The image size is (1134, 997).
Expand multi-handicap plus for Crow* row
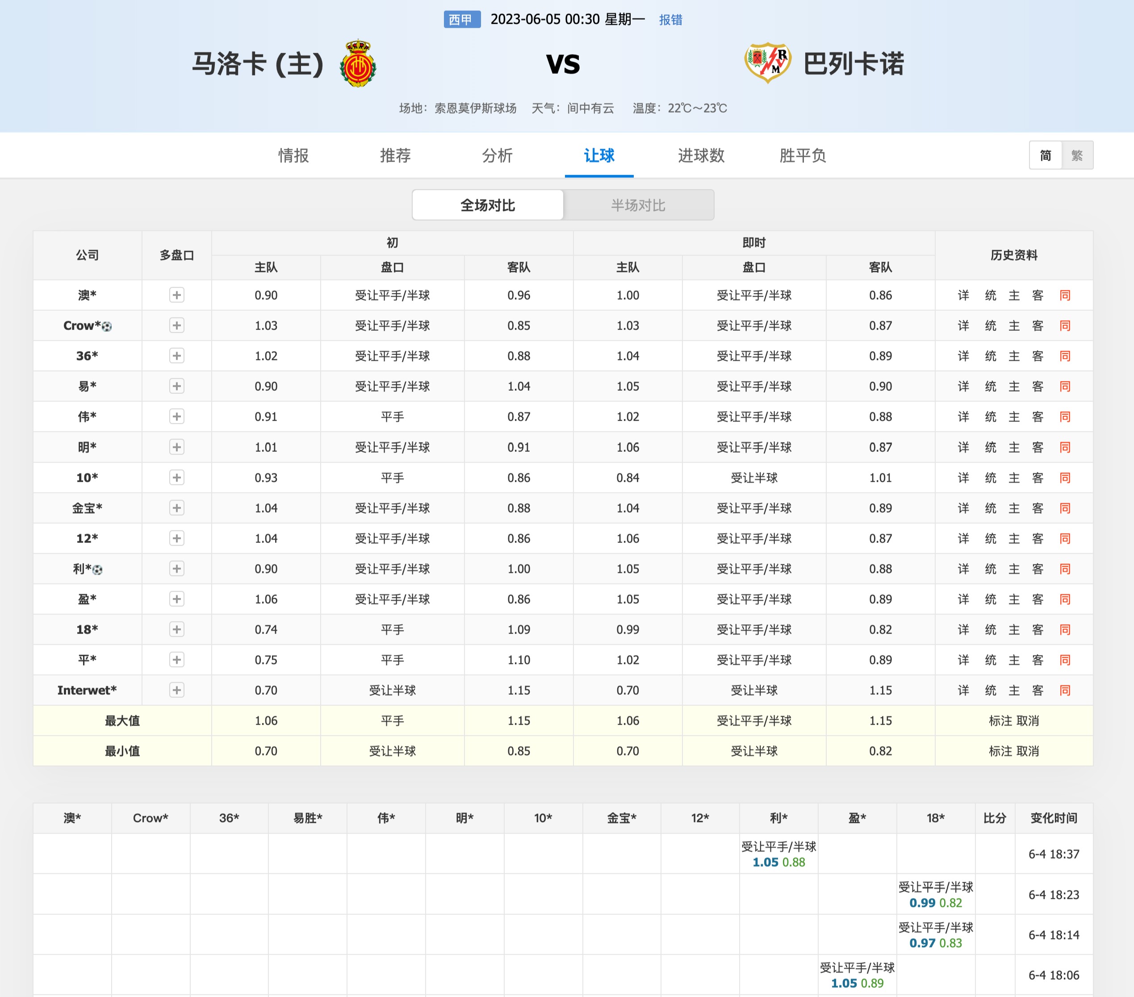point(176,325)
